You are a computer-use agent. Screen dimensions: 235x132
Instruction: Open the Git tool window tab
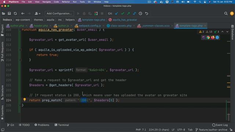(x=11, y=125)
